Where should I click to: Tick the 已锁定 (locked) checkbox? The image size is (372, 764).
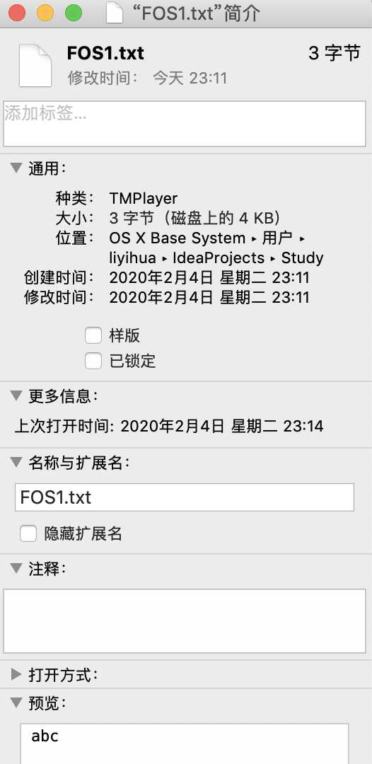[x=93, y=361]
